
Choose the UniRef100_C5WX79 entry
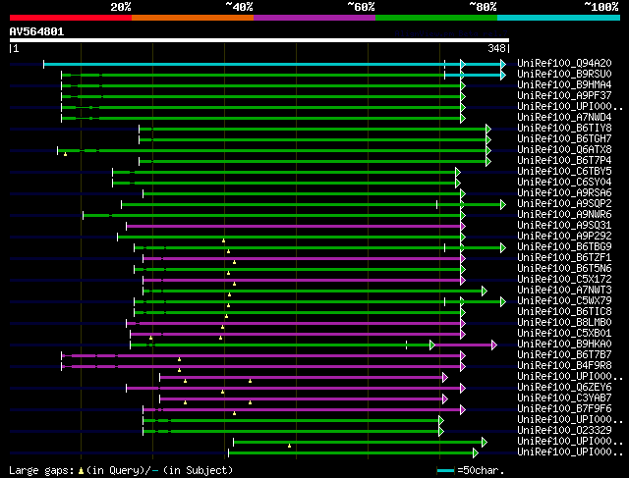click(x=564, y=301)
